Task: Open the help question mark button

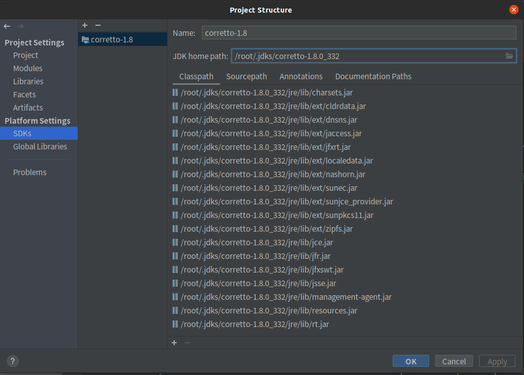Action: [13, 361]
